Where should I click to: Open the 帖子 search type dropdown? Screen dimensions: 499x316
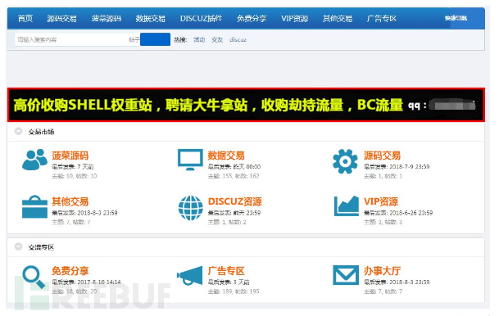pos(134,40)
